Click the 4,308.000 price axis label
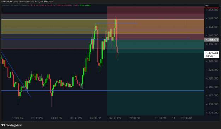The width and height of the screenshot is (221, 129). pos(212,104)
